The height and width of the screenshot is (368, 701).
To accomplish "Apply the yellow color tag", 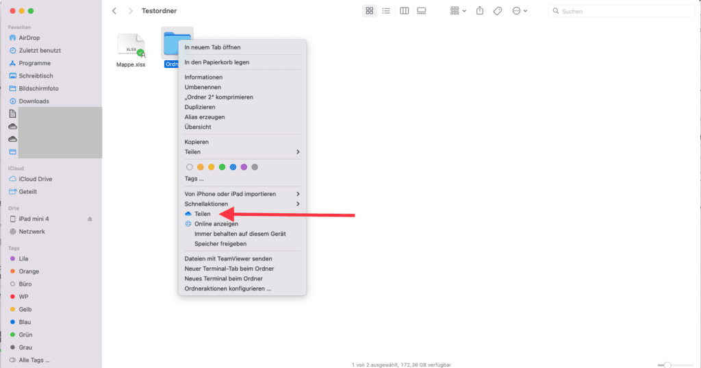I will [x=211, y=167].
